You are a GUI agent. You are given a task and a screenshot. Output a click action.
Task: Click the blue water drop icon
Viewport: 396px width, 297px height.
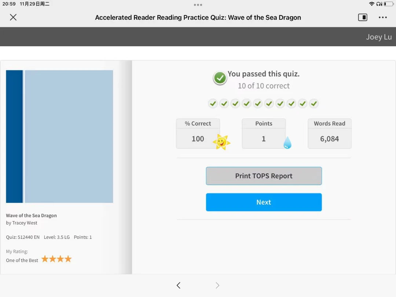click(287, 143)
